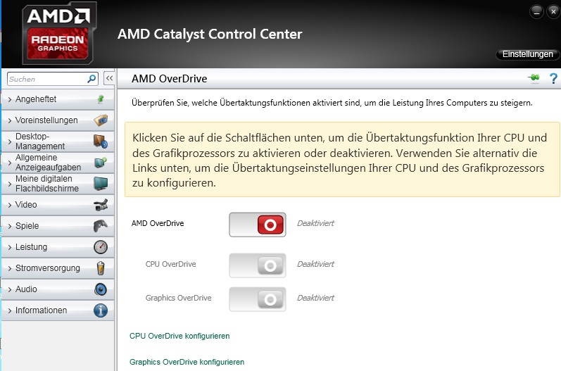The height and width of the screenshot is (371, 561).
Task: Follow the CPU OverDrive konfigurieren link
Action: pyautogui.click(x=179, y=336)
